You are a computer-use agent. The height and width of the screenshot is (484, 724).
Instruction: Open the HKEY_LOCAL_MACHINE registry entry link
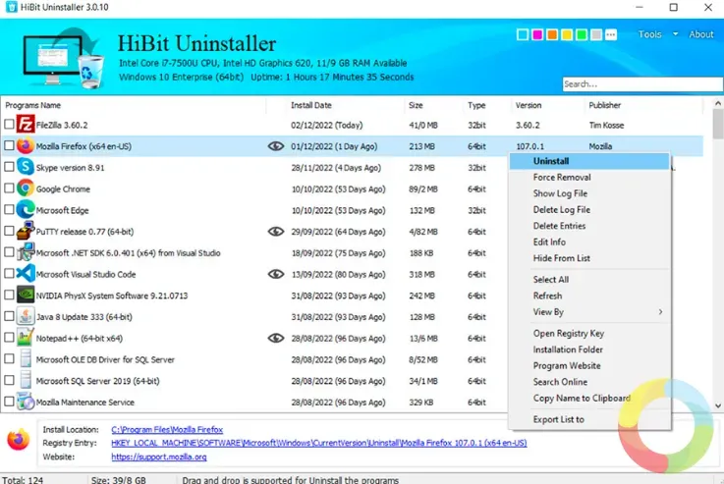pos(319,443)
